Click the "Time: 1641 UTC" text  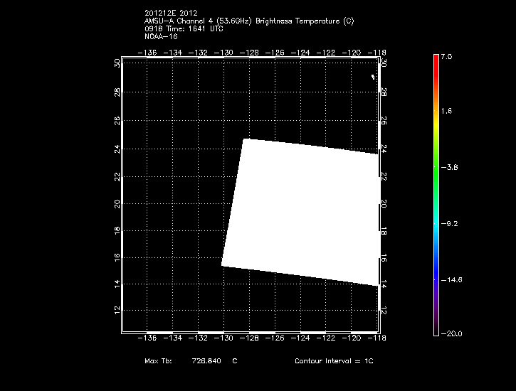(183, 28)
